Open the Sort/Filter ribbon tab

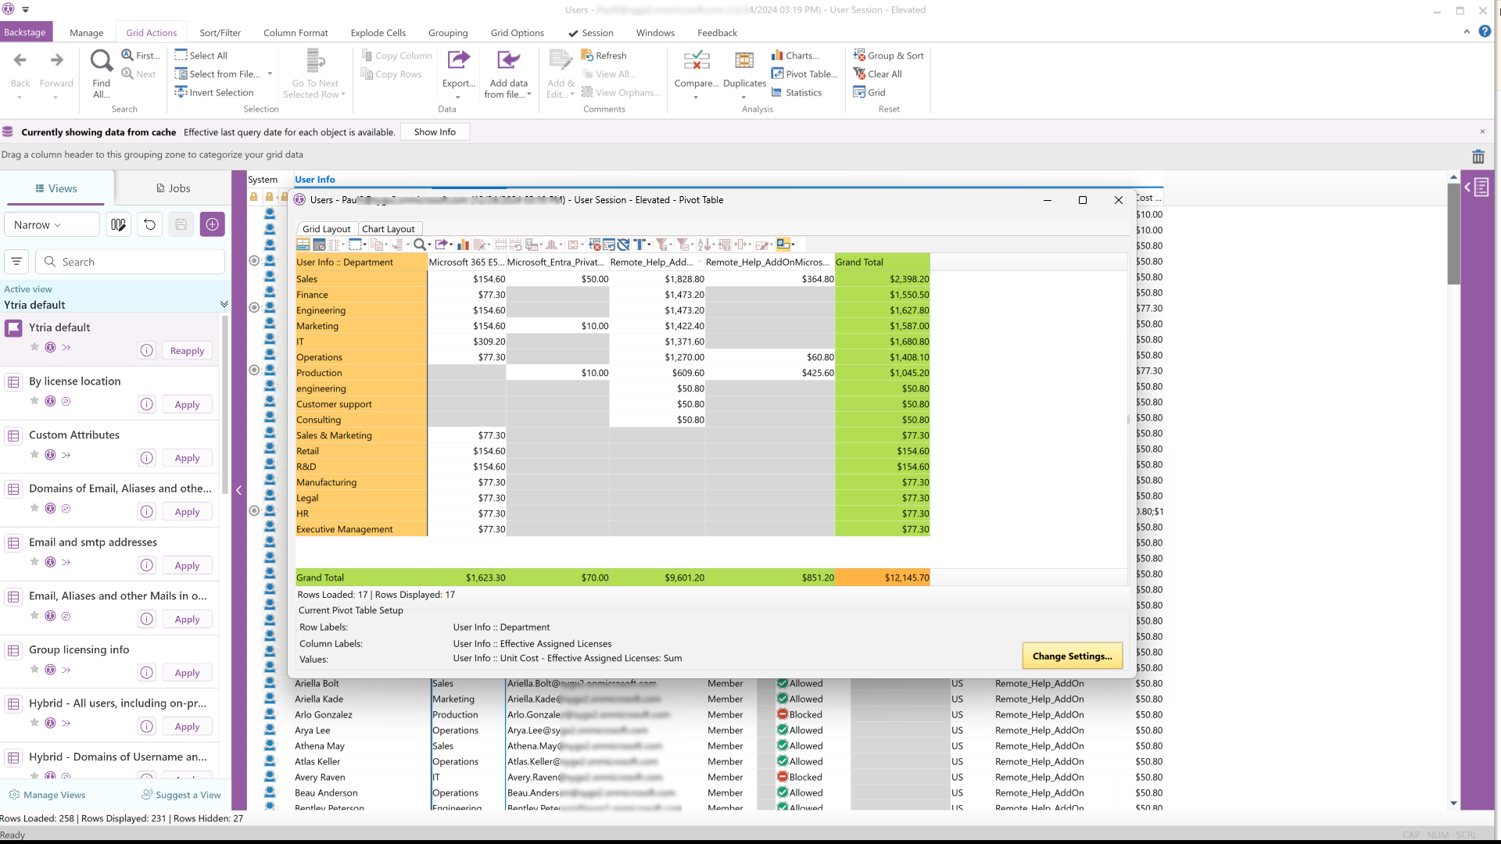pos(220,33)
